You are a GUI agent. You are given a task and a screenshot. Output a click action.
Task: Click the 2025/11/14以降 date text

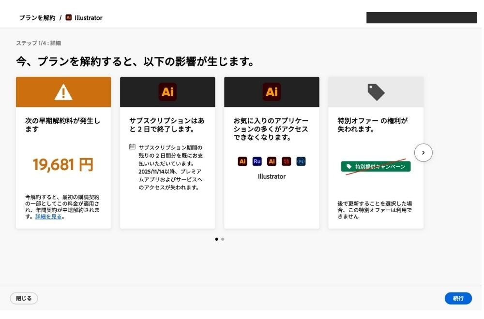click(x=157, y=172)
